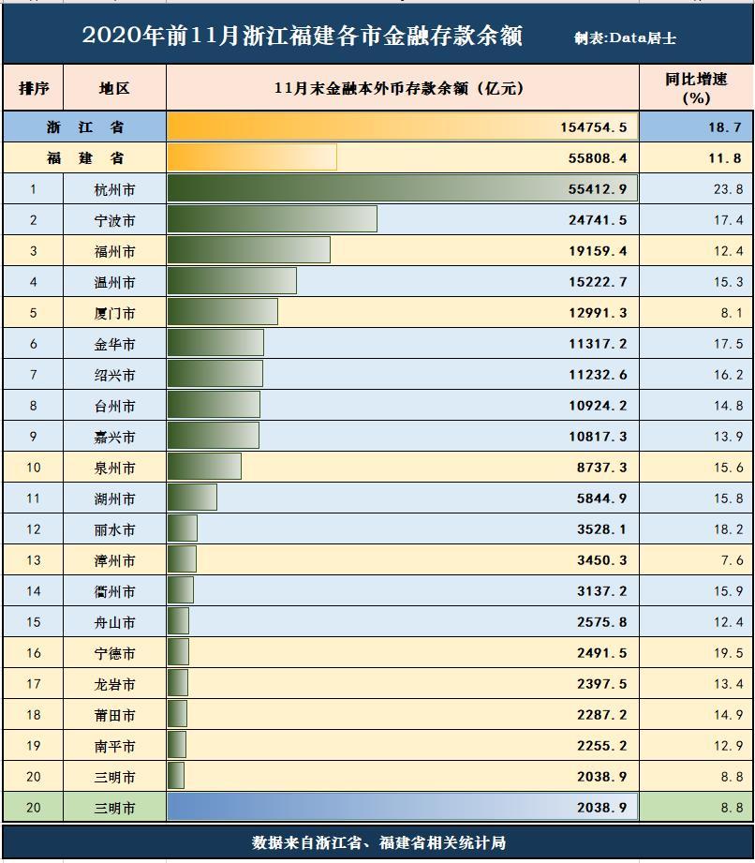Select the growth rate 18.7
This screenshot has width=755, height=863.
725,127
